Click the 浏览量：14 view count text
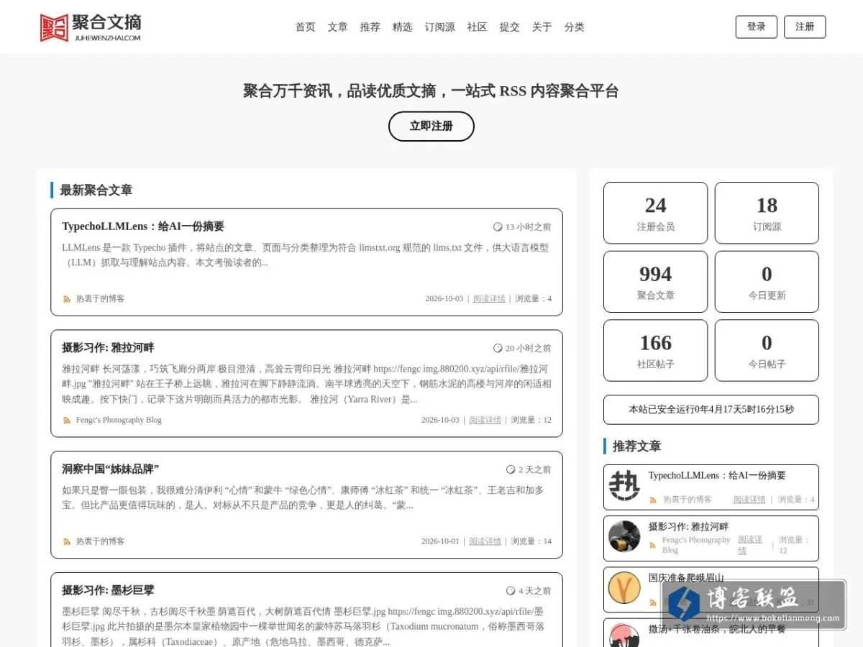The image size is (863, 647). coord(531,541)
